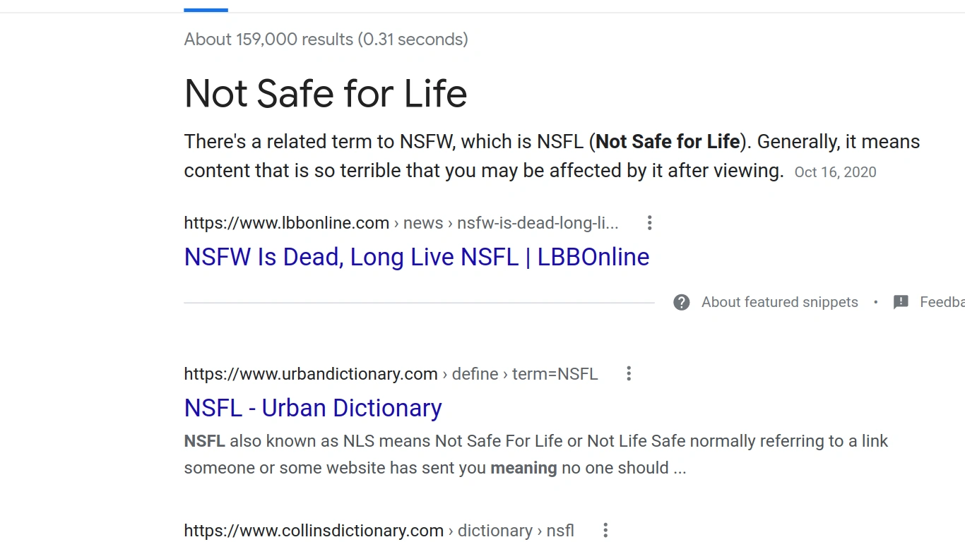Click the 'dictionary' breadcrumb in the Collins URL
Screen dimensions: 965x542
pos(495,530)
